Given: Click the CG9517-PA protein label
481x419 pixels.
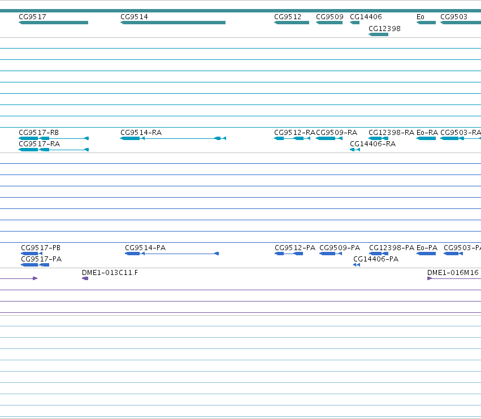Looking at the screenshot, I should coord(41,259).
